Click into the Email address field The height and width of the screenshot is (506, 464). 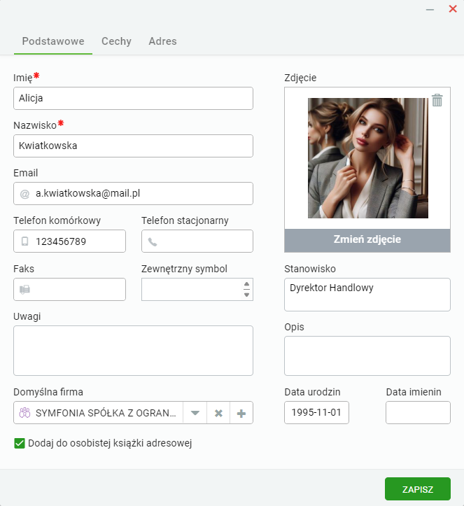pos(133,194)
